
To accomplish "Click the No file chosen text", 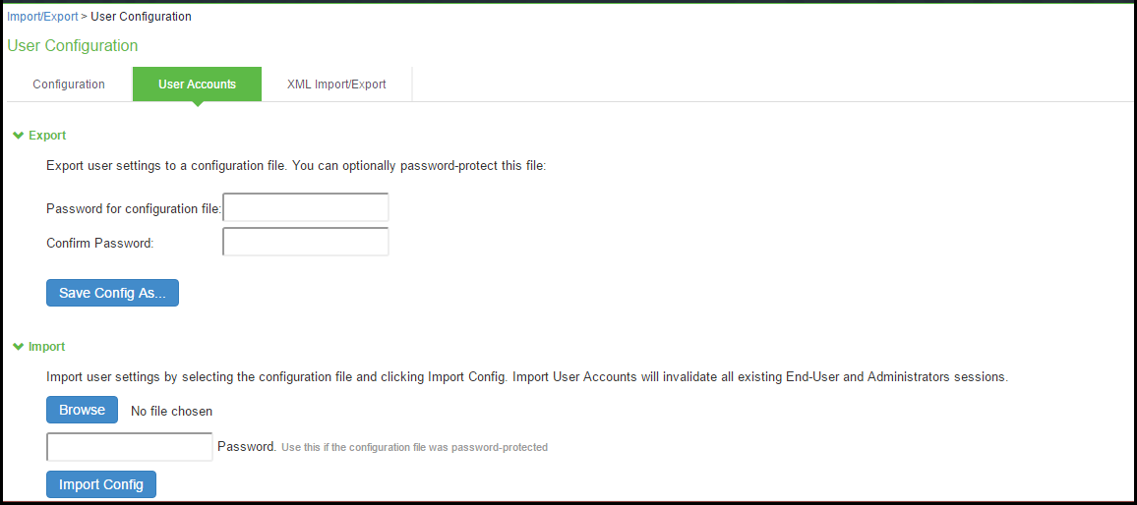I will tap(171, 412).
